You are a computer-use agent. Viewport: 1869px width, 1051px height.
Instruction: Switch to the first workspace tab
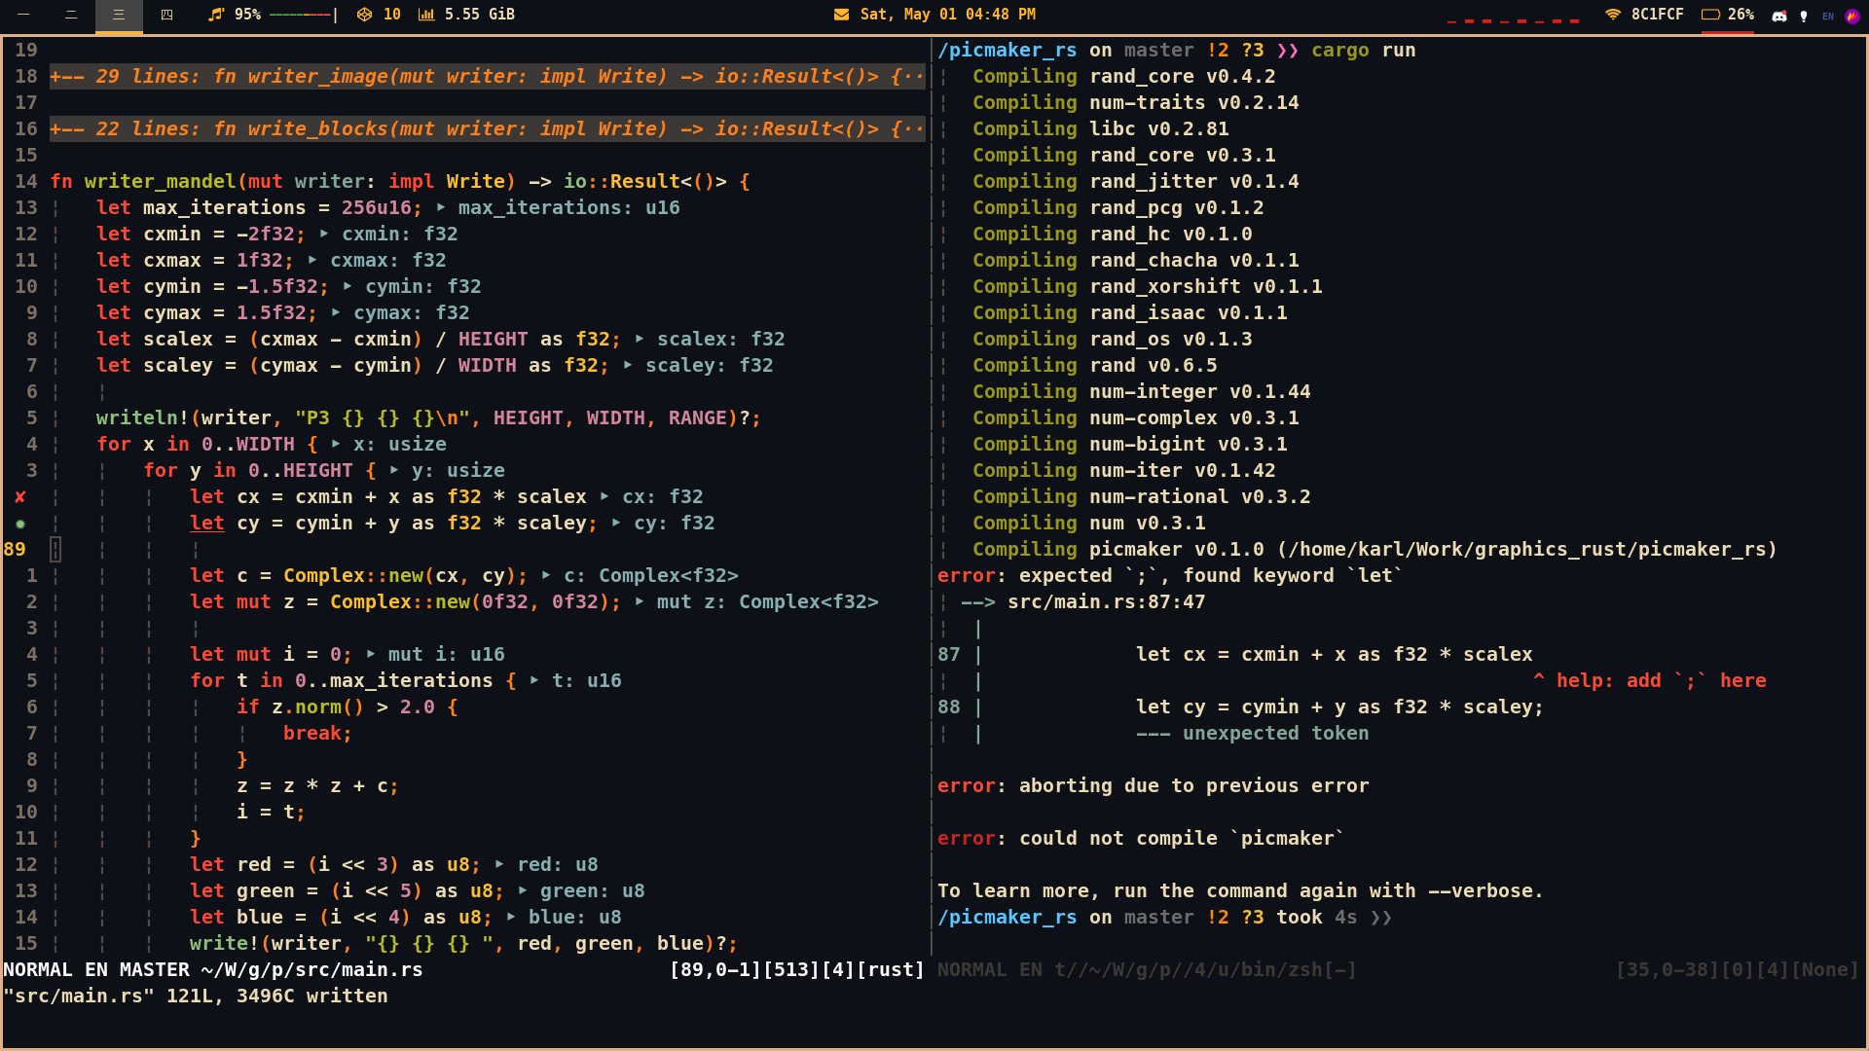[23, 15]
